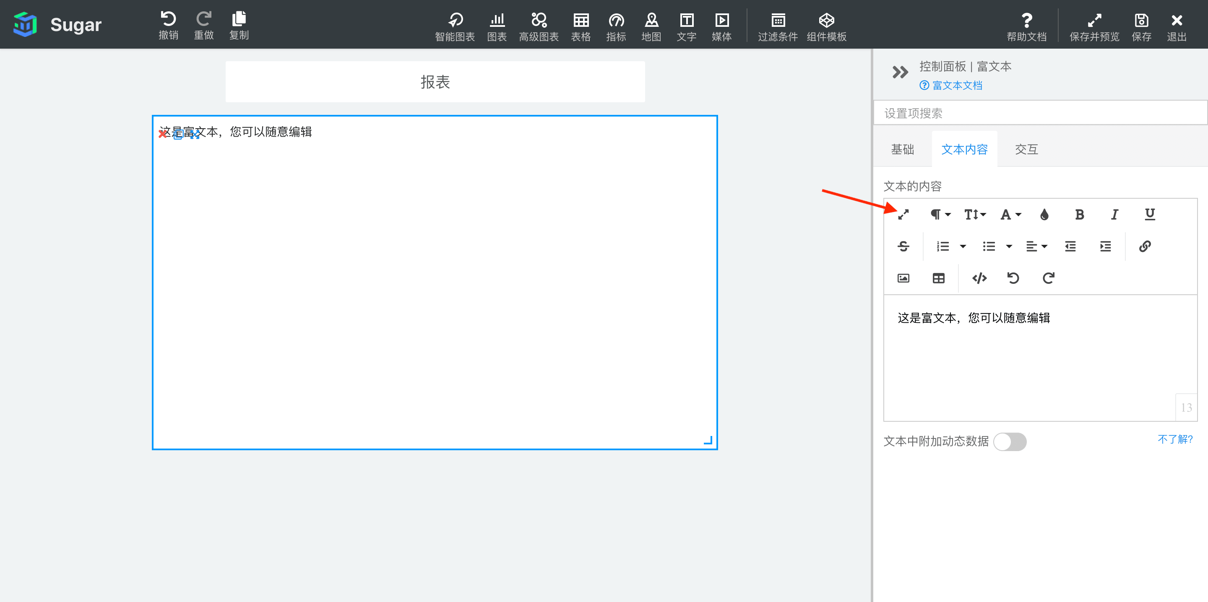
Task: Click 保存 save button
Action: (x=1141, y=27)
